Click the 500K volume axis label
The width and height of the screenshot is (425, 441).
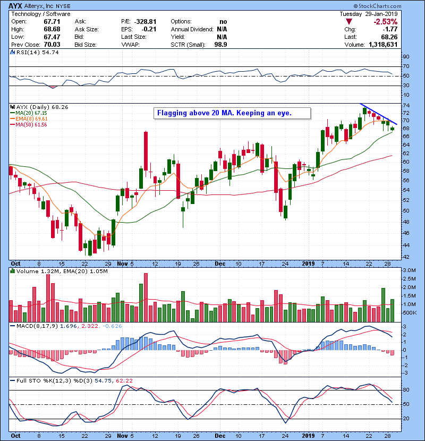tap(410, 313)
